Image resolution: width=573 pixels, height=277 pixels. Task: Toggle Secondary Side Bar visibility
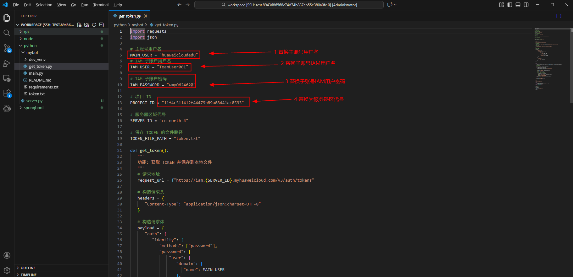point(526,5)
